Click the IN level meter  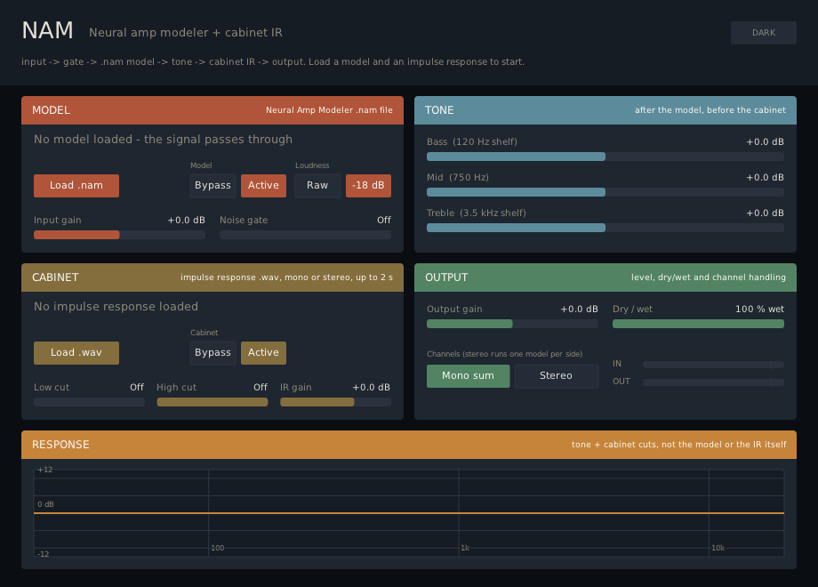tap(713, 365)
